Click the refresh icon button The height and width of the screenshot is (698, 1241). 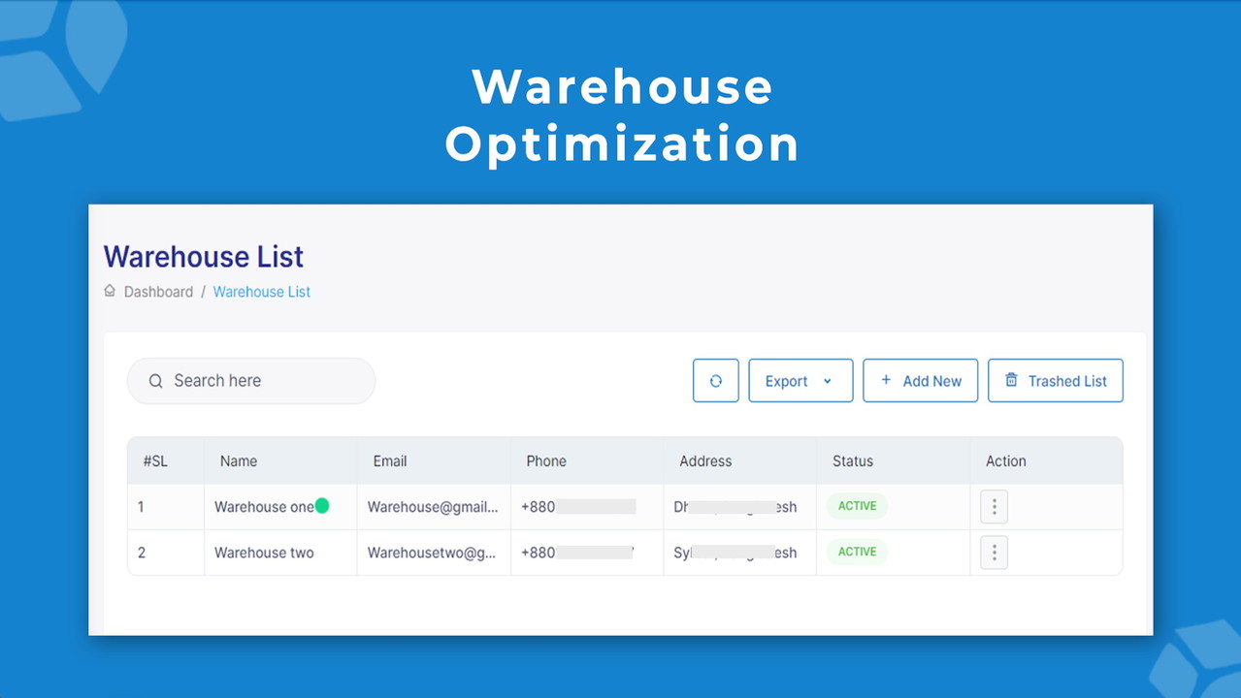tap(716, 381)
